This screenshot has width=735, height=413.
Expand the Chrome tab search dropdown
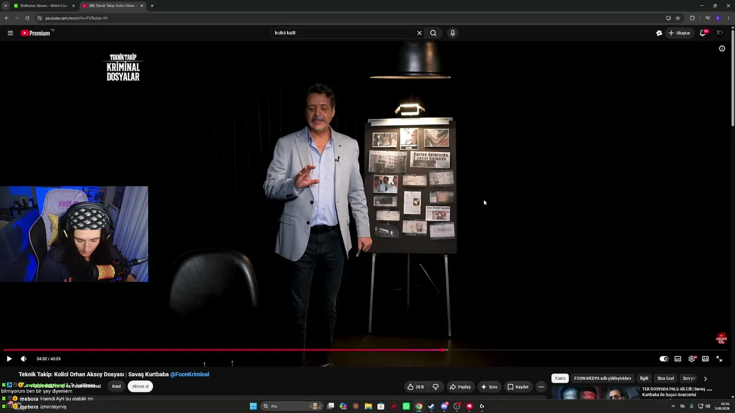pyautogui.click(x=6, y=6)
